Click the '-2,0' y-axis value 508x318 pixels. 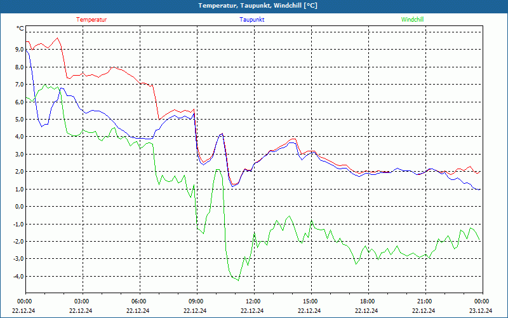[18, 241]
